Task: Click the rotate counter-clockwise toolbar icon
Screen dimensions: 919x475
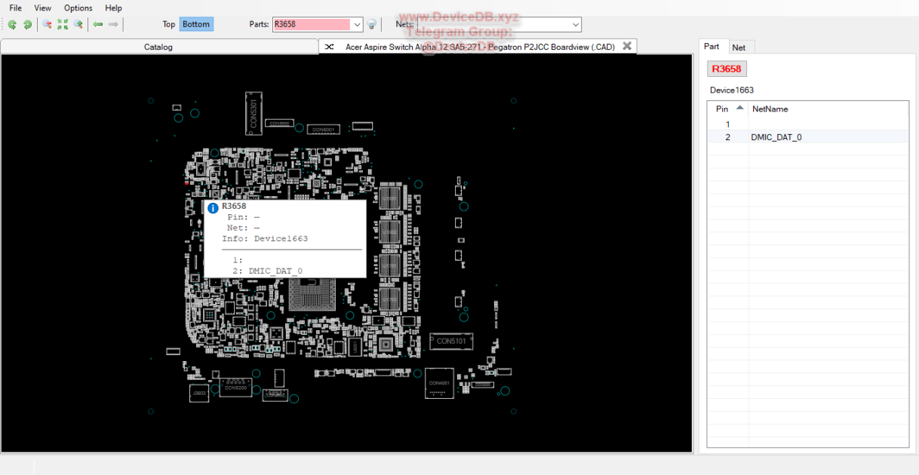Action: point(12,24)
